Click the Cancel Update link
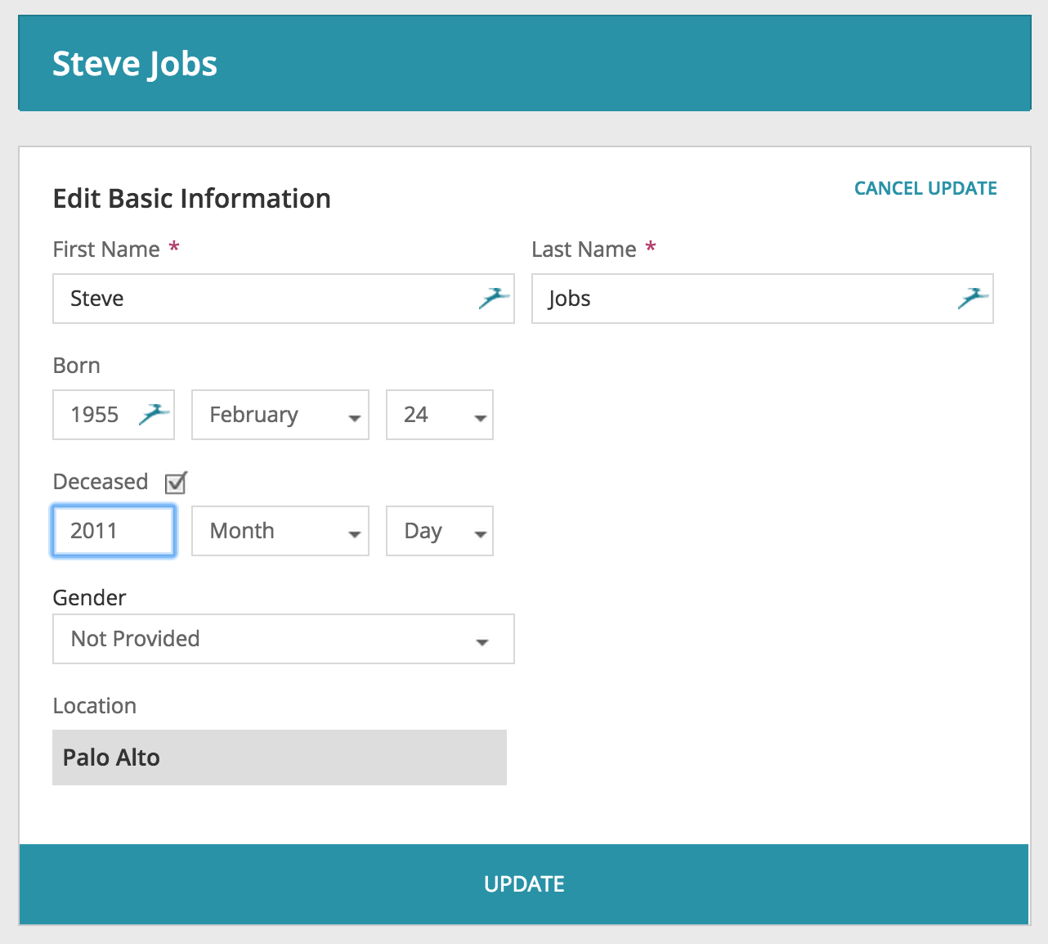Screen dimensions: 1048x944 coord(925,188)
